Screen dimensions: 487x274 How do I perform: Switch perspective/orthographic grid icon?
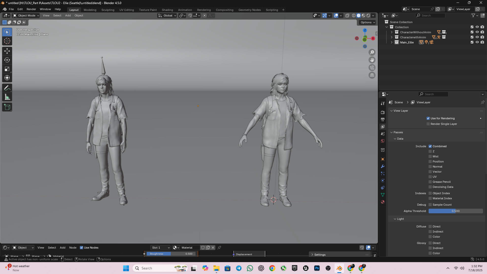point(372,75)
